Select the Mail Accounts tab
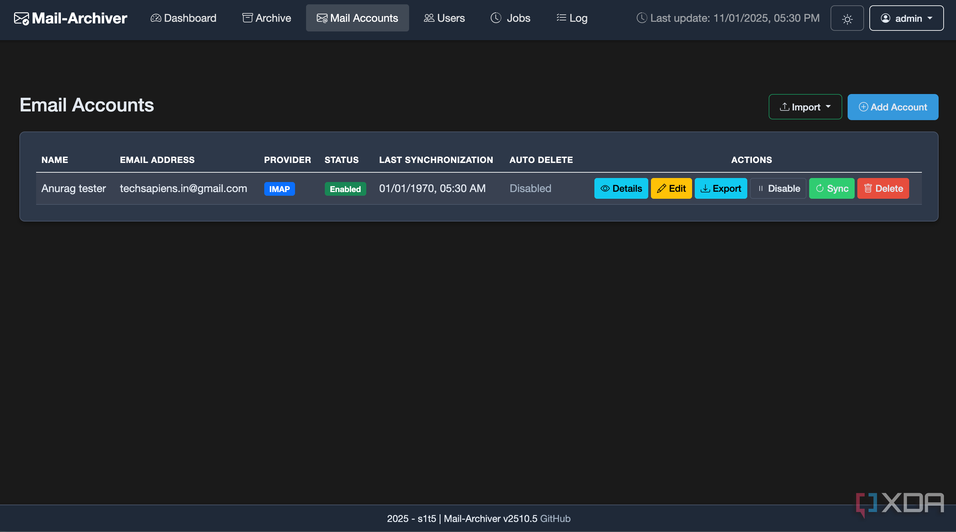 [357, 18]
